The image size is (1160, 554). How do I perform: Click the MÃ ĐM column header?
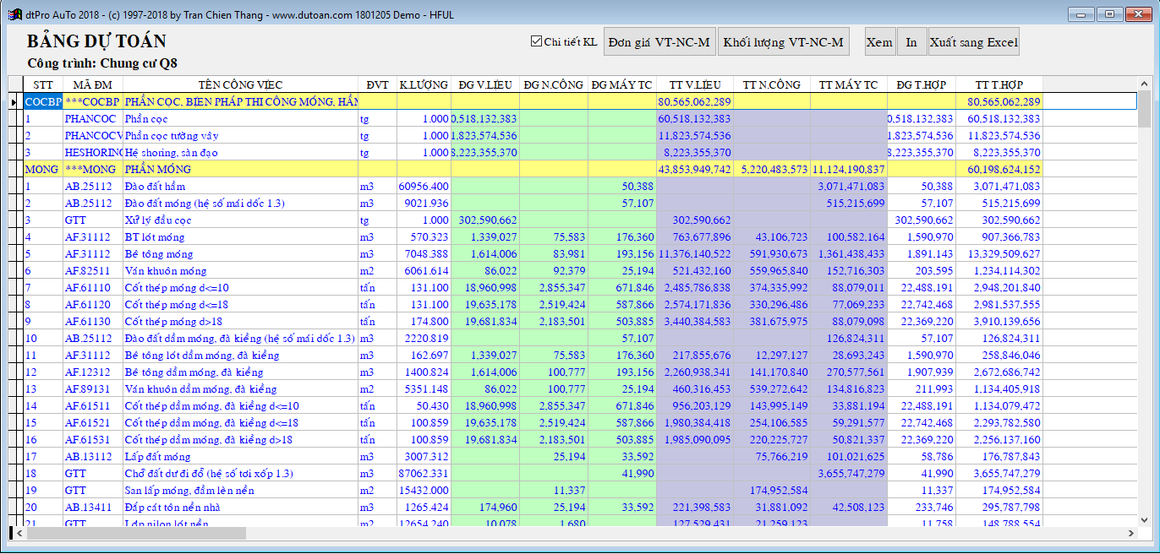click(92, 84)
